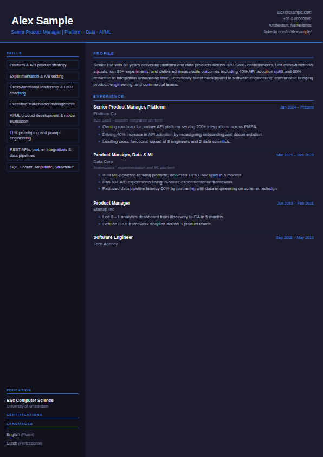Click the English (Fluent) language entry
This screenshot has width=323, height=457.
point(21,435)
